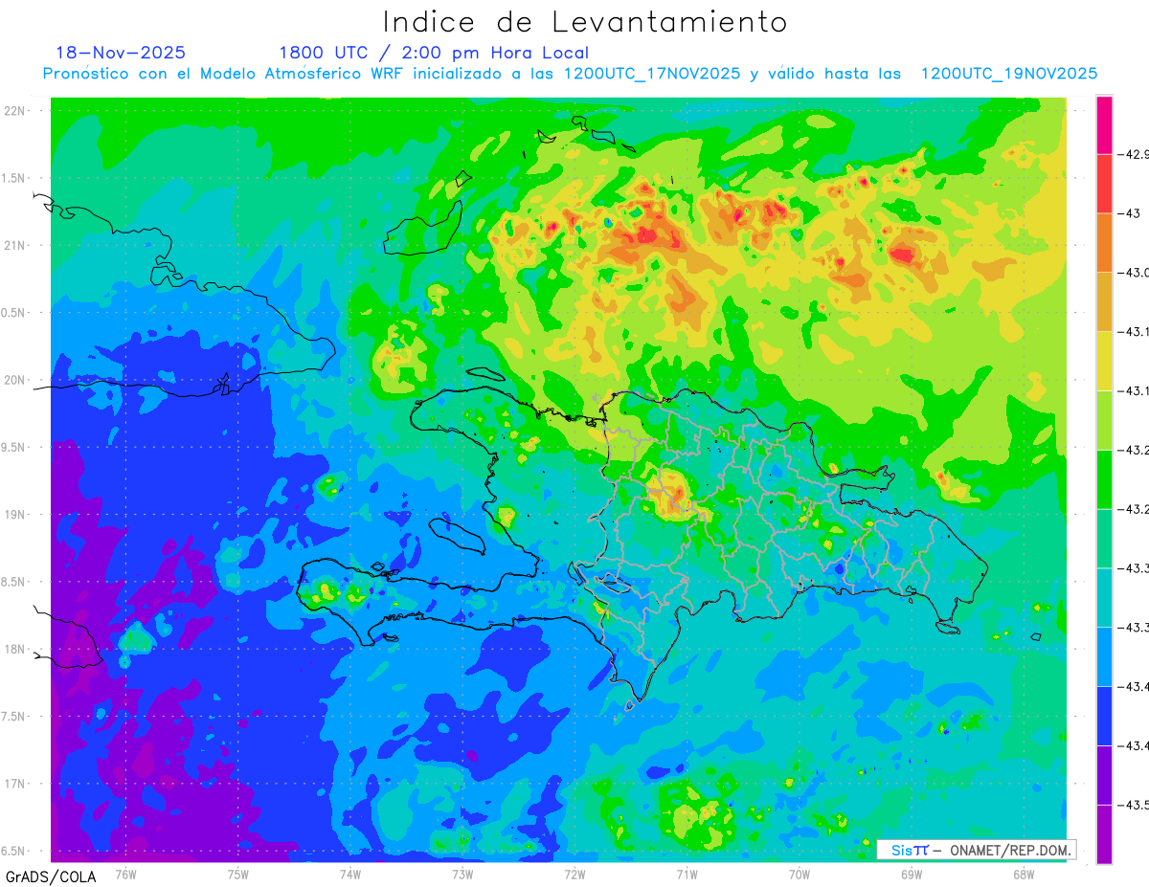Click the "ONAMET/REP.DOM." credit box
Image resolution: width=1149 pixels, height=887 pixels.
coord(976,850)
